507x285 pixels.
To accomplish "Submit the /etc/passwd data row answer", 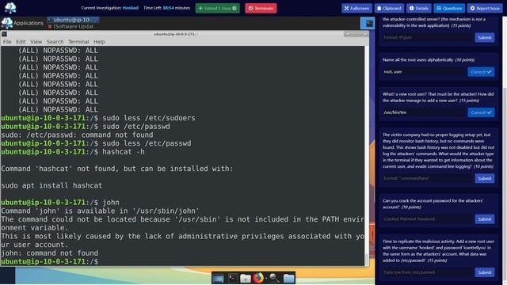I will tap(484, 272).
